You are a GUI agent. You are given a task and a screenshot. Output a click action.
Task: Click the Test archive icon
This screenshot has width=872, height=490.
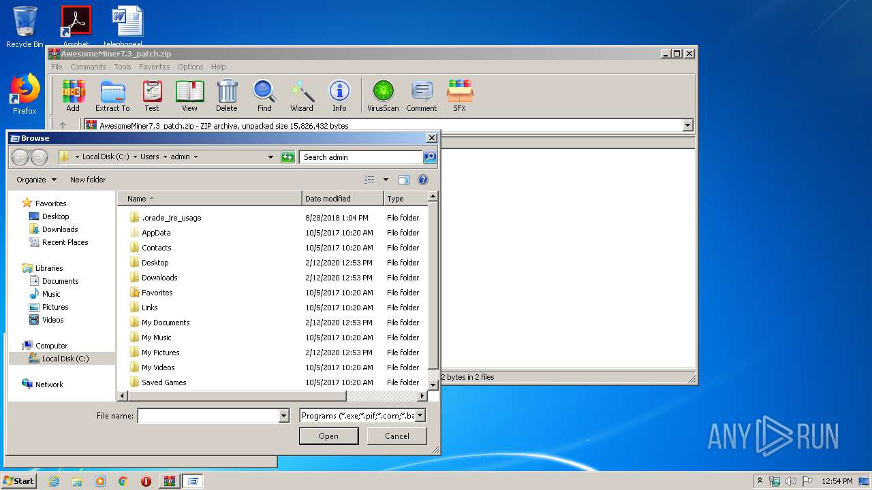point(152,95)
